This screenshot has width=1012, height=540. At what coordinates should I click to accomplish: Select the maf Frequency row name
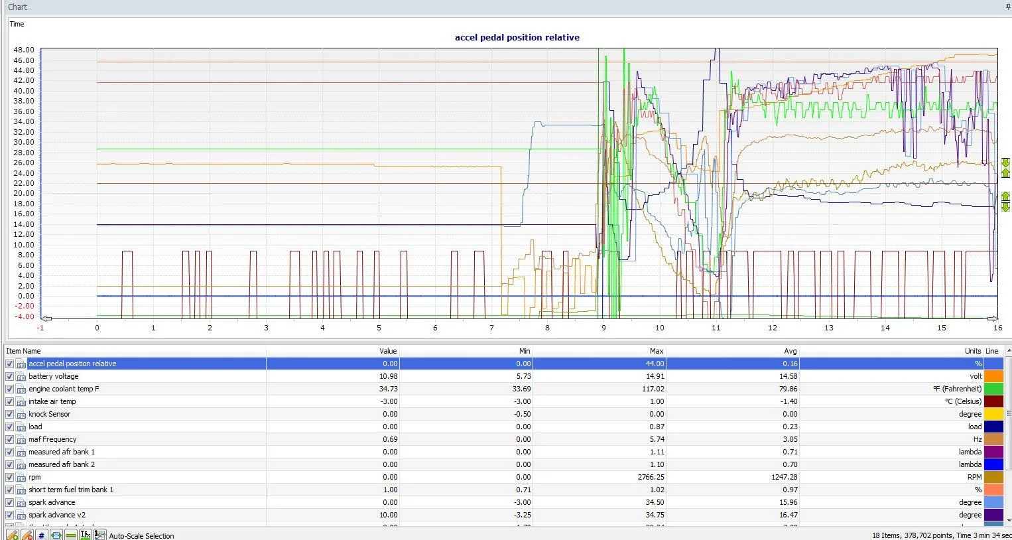52,439
